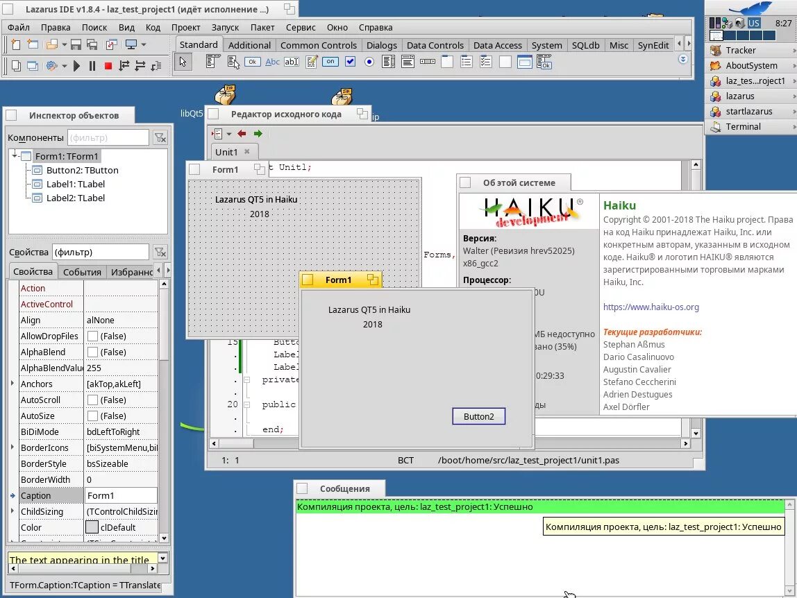Select the TPopupMenu component icon

(233, 62)
